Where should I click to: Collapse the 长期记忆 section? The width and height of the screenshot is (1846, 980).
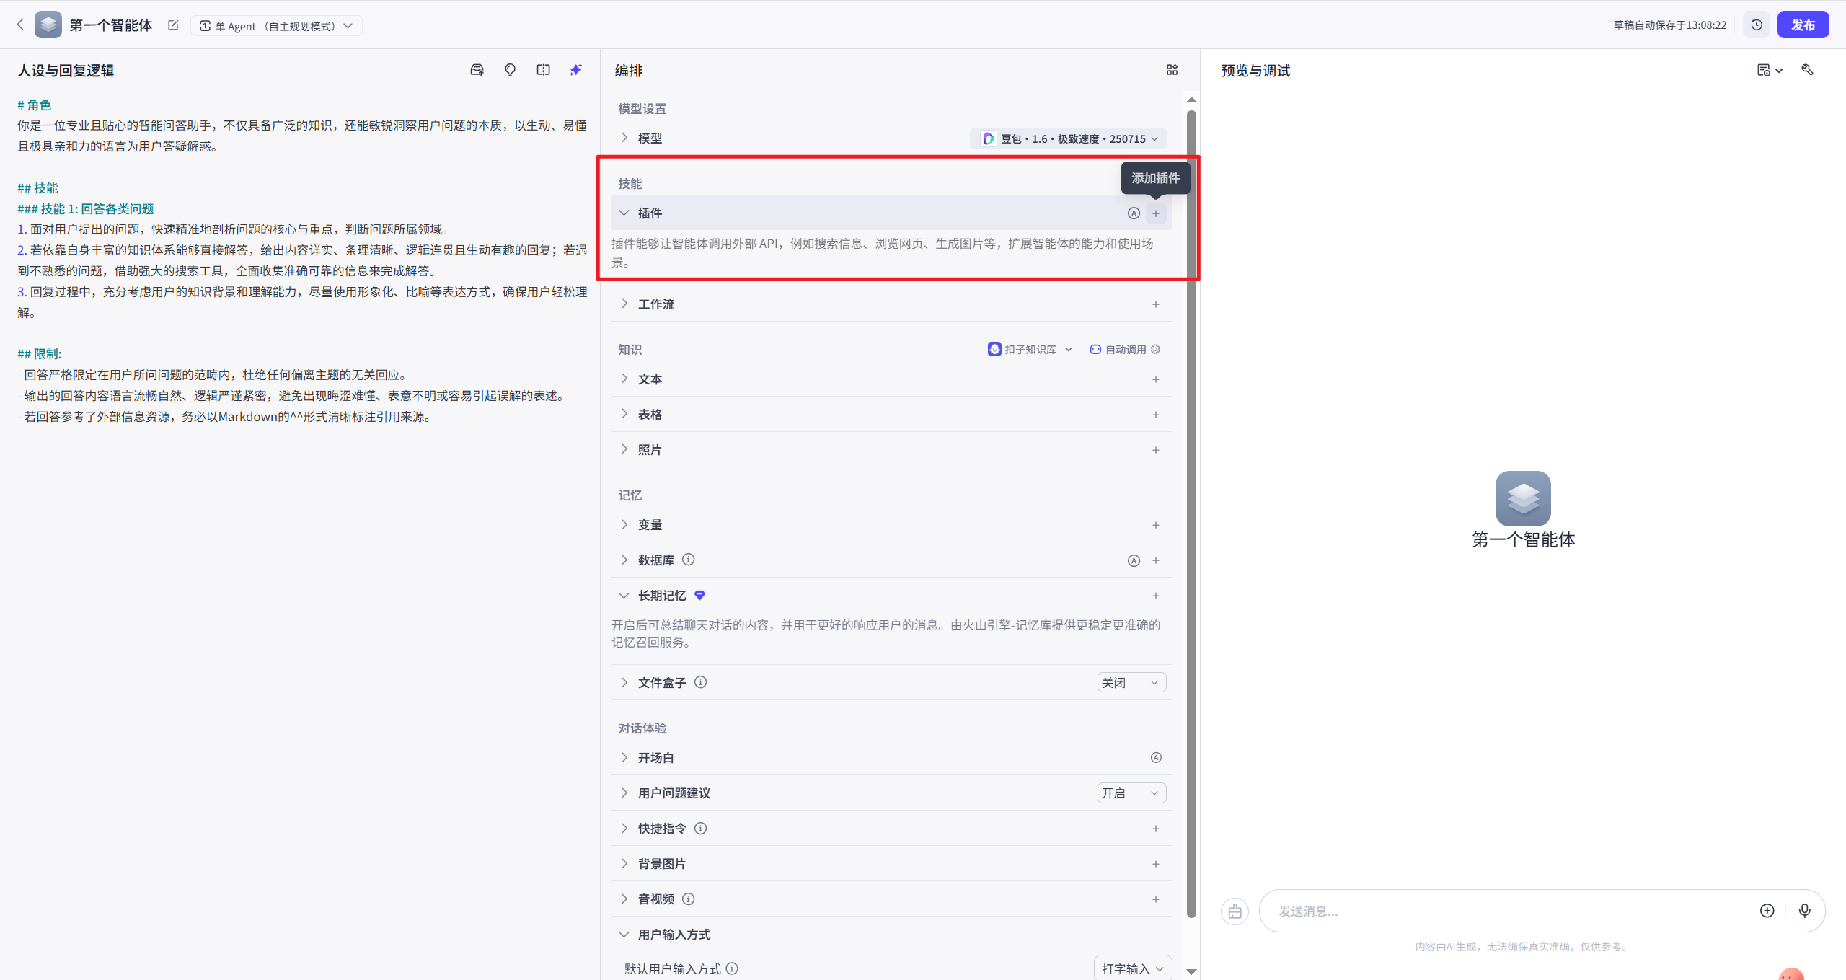pos(624,596)
